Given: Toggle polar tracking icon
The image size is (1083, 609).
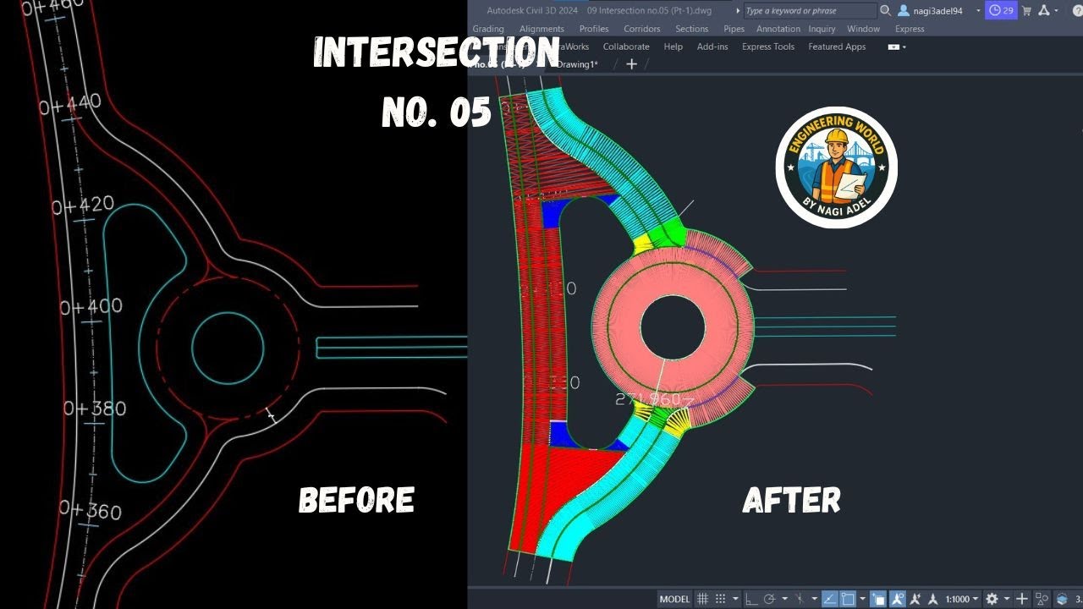Looking at the screenshot, I should [769, 599].
